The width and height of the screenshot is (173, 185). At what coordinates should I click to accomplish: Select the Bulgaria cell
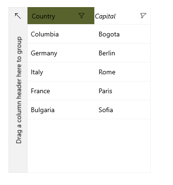click(x=61, y=110)
